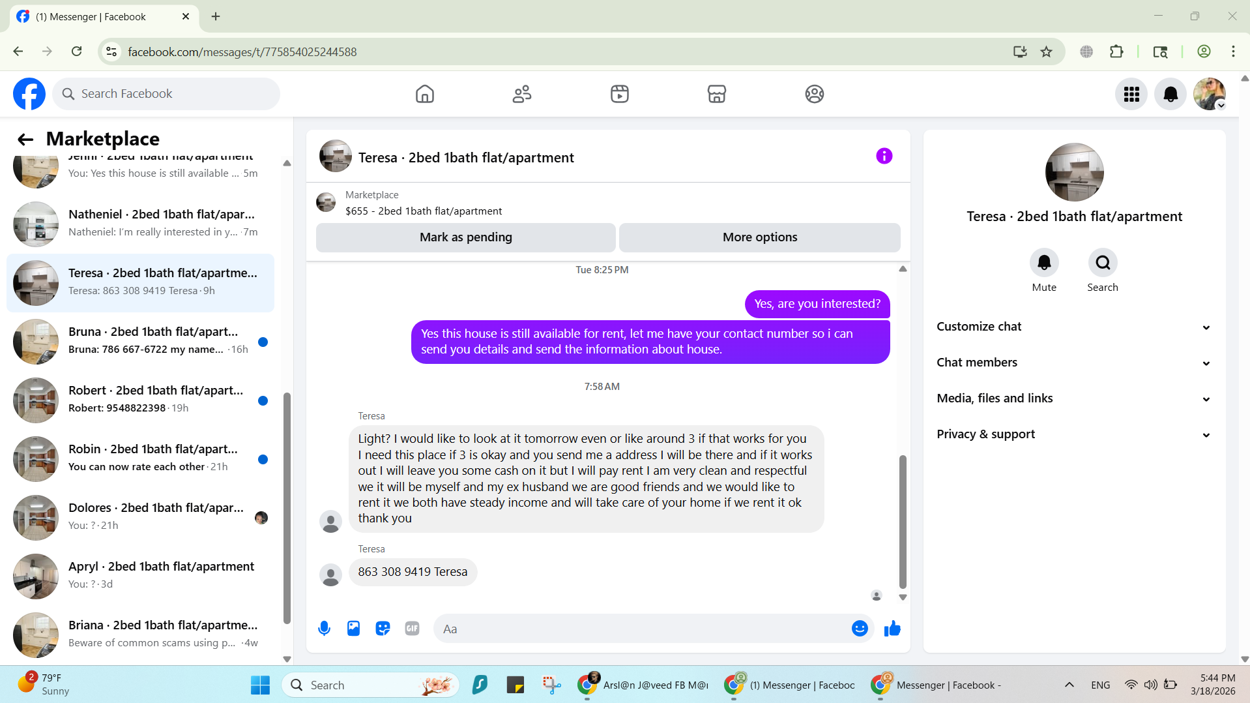Go to the Home feed icon
Image resolution: width=1250 pixels, height=703 pixels.
click(x=425, y=94)
